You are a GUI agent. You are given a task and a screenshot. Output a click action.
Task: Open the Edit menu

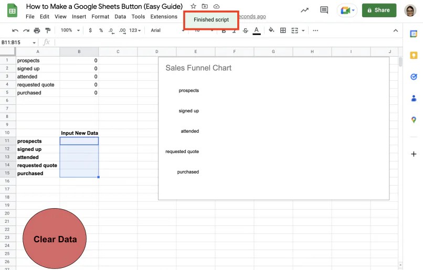[45, 16]
